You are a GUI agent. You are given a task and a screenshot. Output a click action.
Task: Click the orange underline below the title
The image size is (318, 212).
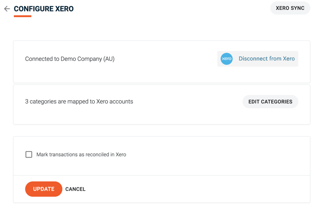tap(23, 16)
